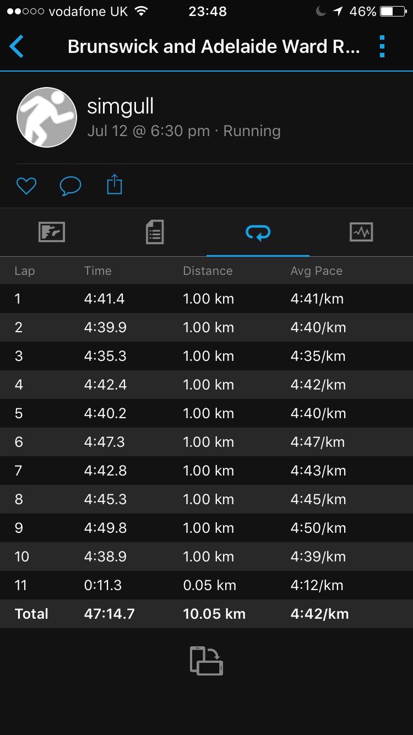Like the activity with heart icon

26,186
